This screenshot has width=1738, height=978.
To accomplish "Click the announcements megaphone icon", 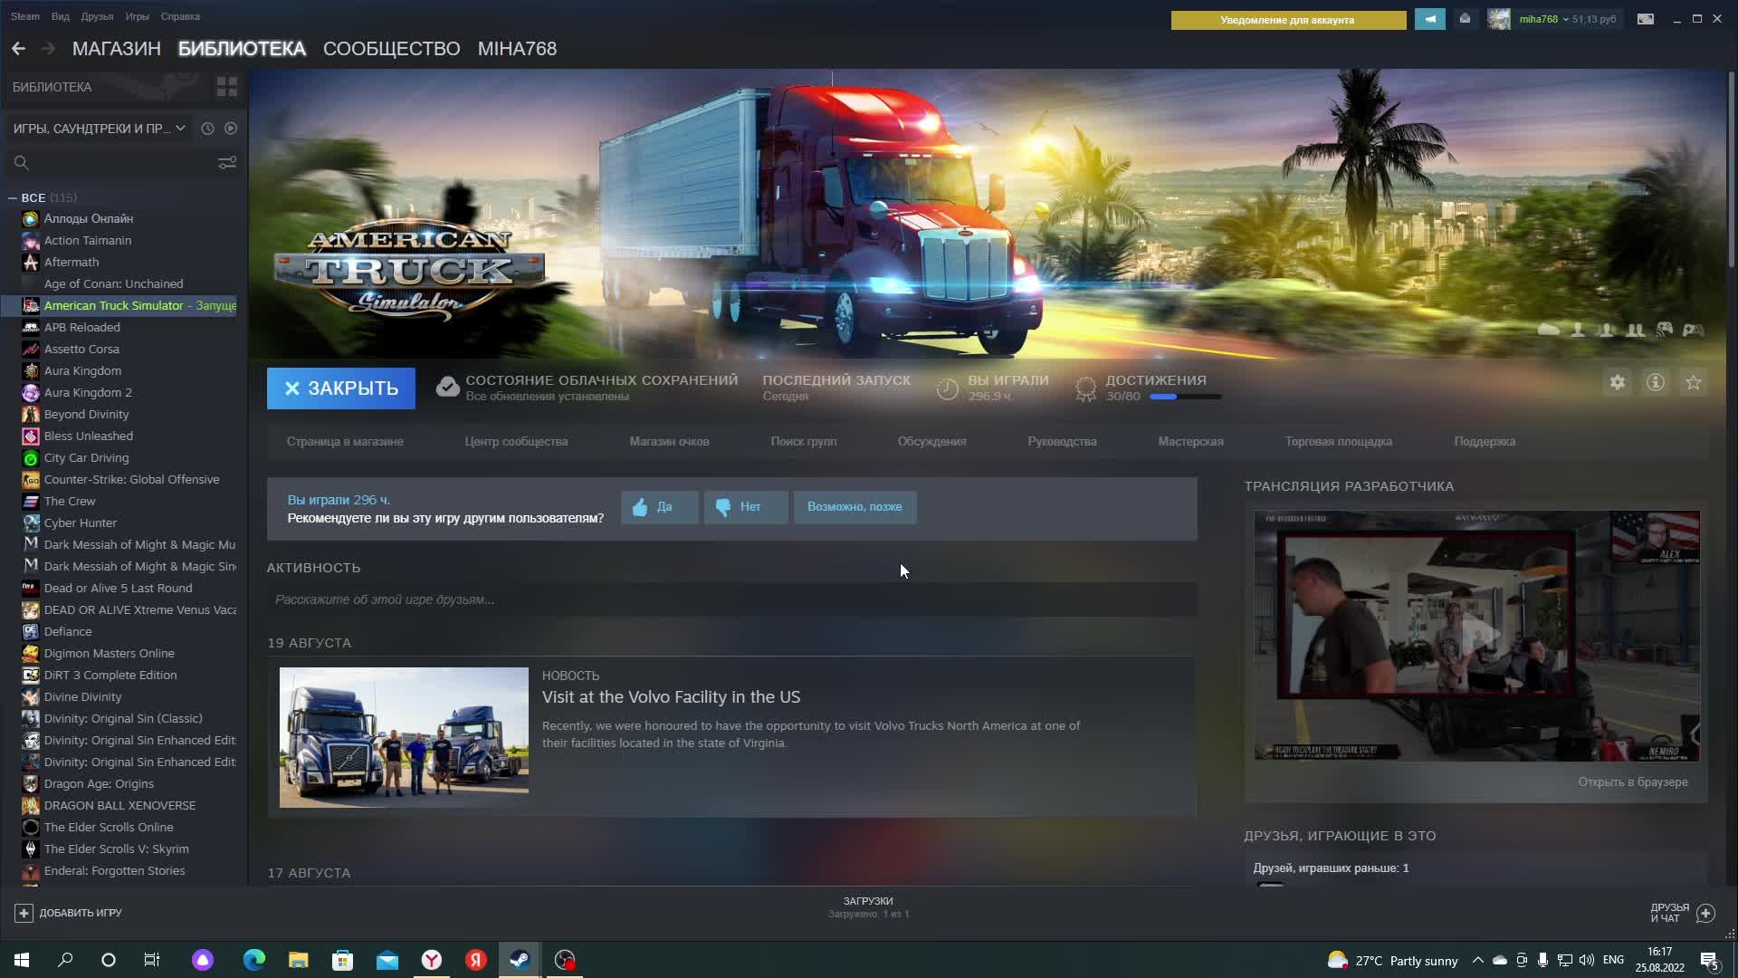I will tap(1430, 19).
